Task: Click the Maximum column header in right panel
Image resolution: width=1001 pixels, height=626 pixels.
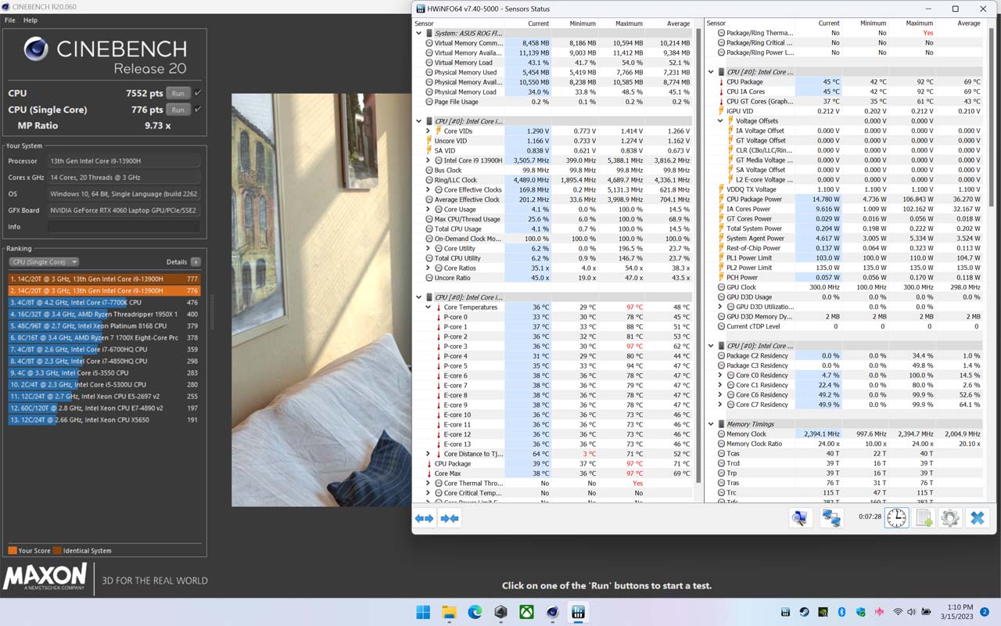Action: pos(920,23)
